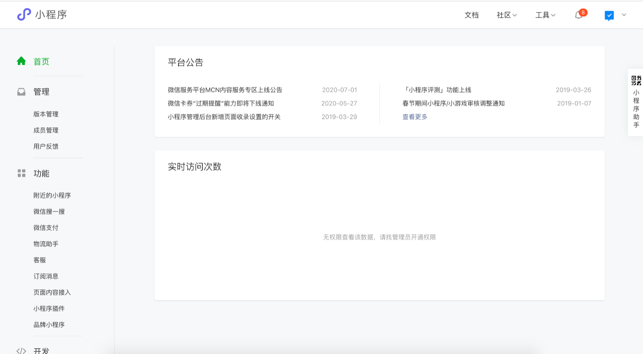Click the Mini Program logo icon
643x354 pixels.
24,15
